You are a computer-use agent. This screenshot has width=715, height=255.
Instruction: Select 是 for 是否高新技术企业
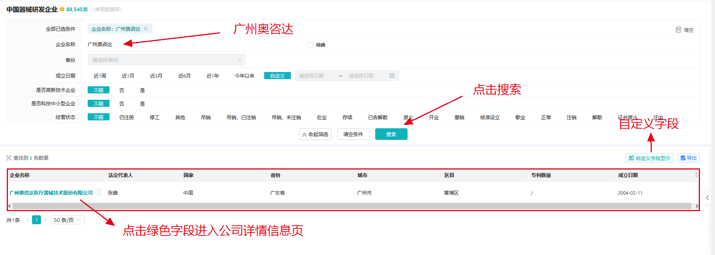click(142, 90)
